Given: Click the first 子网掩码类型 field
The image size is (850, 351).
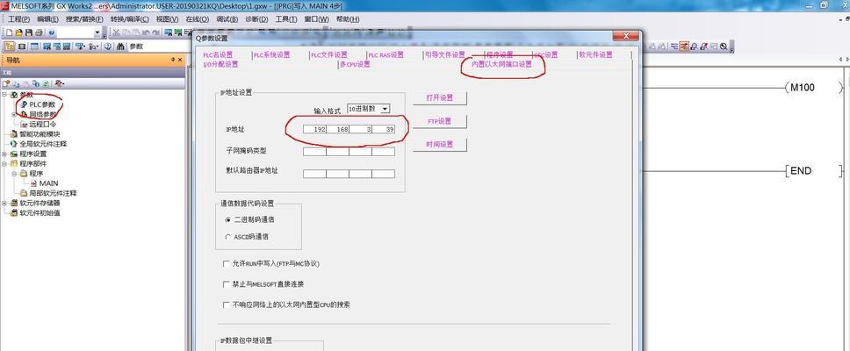Looking at the screenshot, I should pos(314,152).
